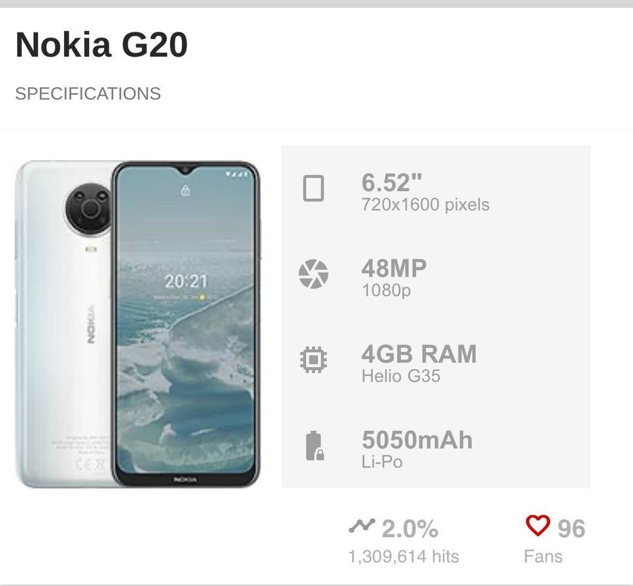633x586 pixels.
Task: Click the 1,309,614 hits counter
Action: tap(403, 556)
